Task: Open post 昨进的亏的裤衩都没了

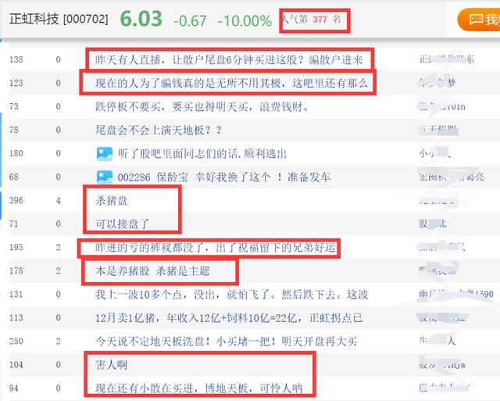Action: (x=216, y=248)
